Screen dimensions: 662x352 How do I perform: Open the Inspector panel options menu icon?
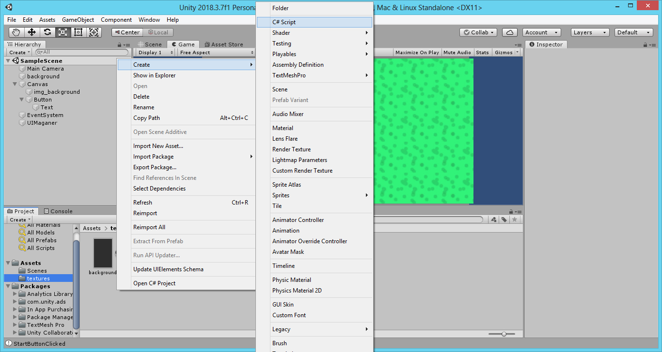[x=653, y=44]
